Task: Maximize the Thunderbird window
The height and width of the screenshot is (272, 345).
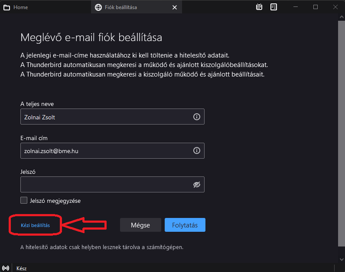Action: pyautogui.click(x=316, y=7)
